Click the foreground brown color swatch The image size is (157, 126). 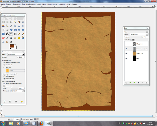[12, 46]
